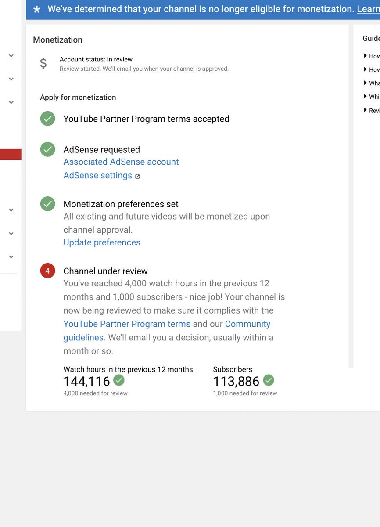Click the dollar sign account status icon
The height and width of the screenshot is (527, 380).
pos(43,63)
